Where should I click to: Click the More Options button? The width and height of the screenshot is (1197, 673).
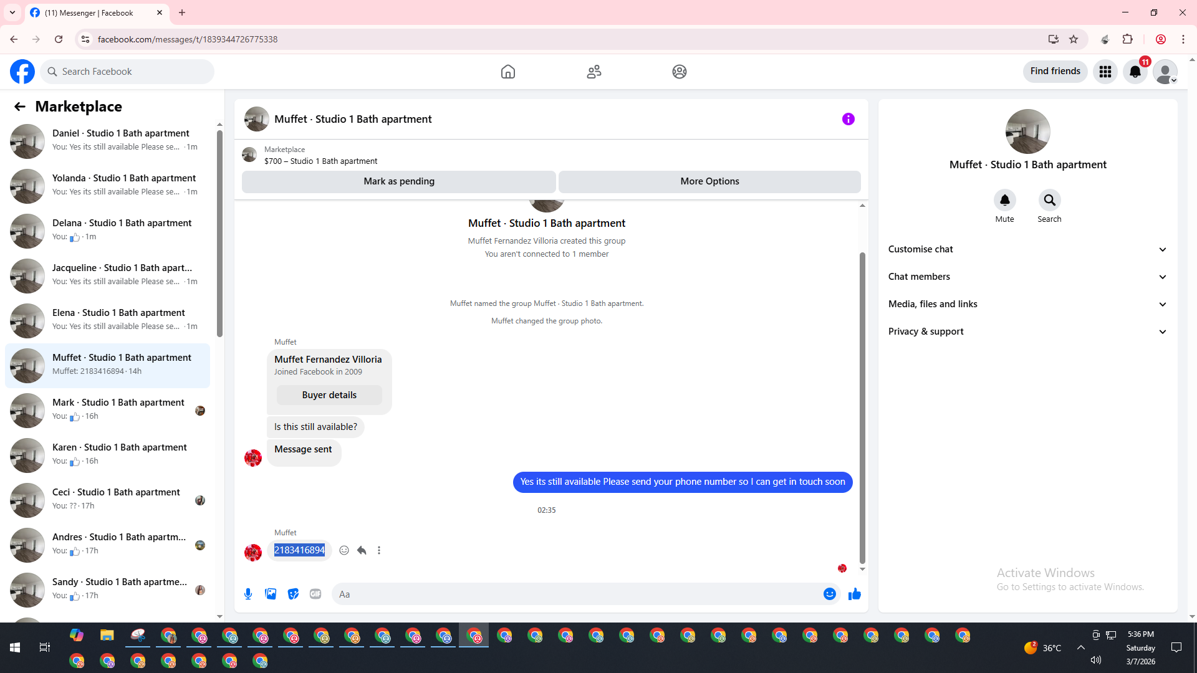[x=709, y=181]
